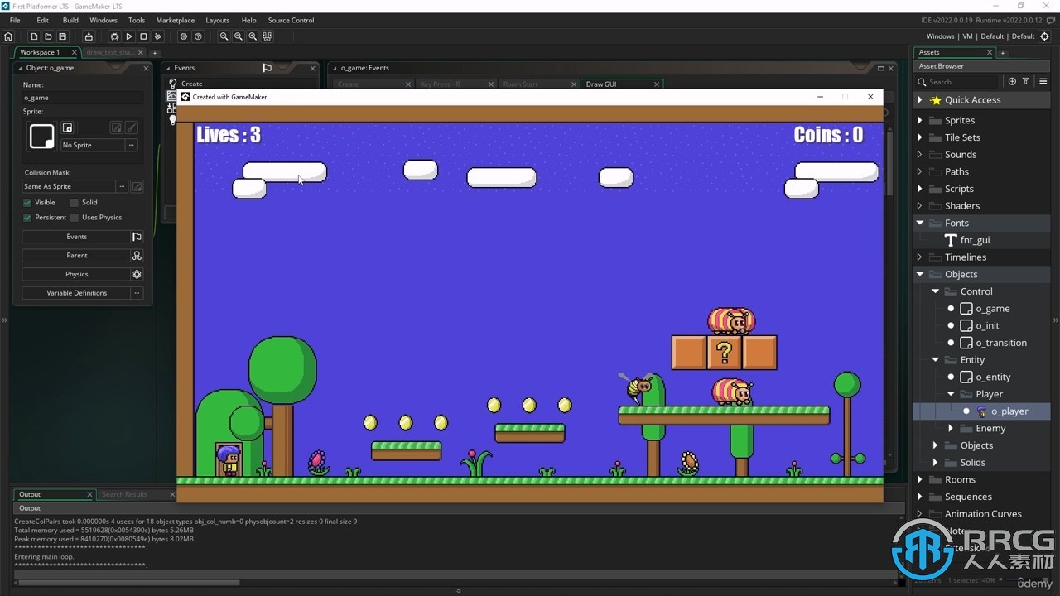Open the No Sprite selector ellipsis

coord(131,145)
